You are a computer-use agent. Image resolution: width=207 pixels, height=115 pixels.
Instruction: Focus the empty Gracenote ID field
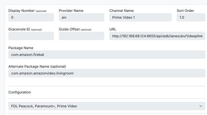coord(31,36)
